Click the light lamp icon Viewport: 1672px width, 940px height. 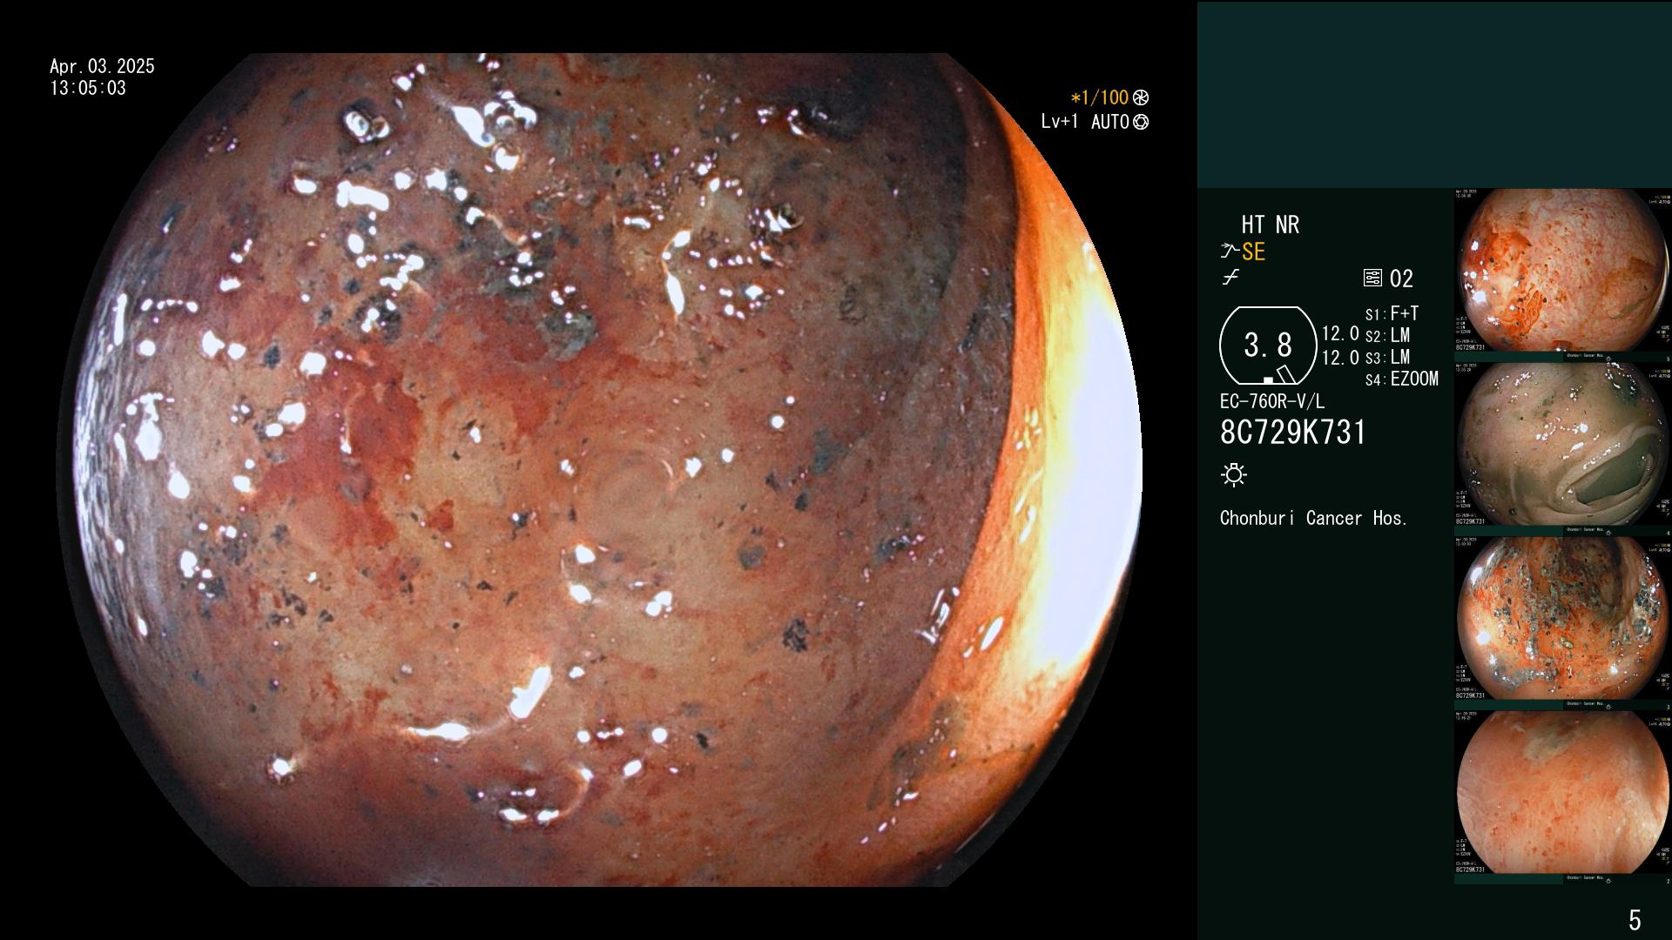tap(1234, 474)
